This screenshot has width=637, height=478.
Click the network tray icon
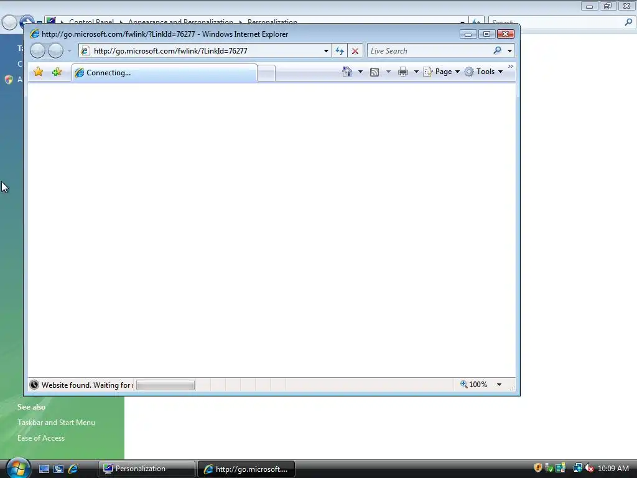[577, 468]
